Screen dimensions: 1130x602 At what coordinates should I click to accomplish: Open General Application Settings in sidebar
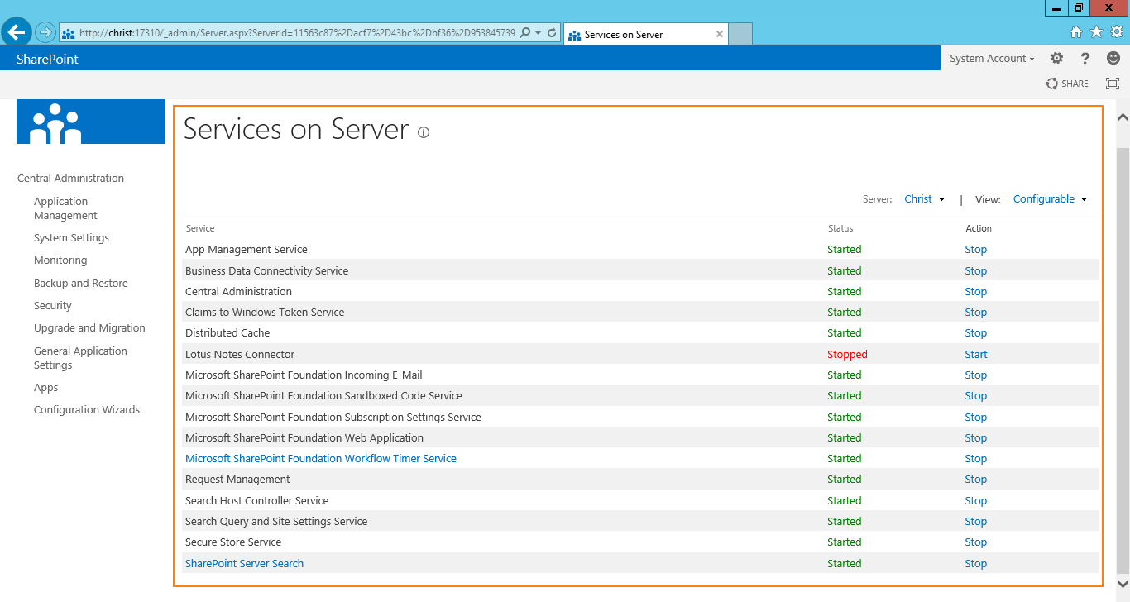[80, 358]
